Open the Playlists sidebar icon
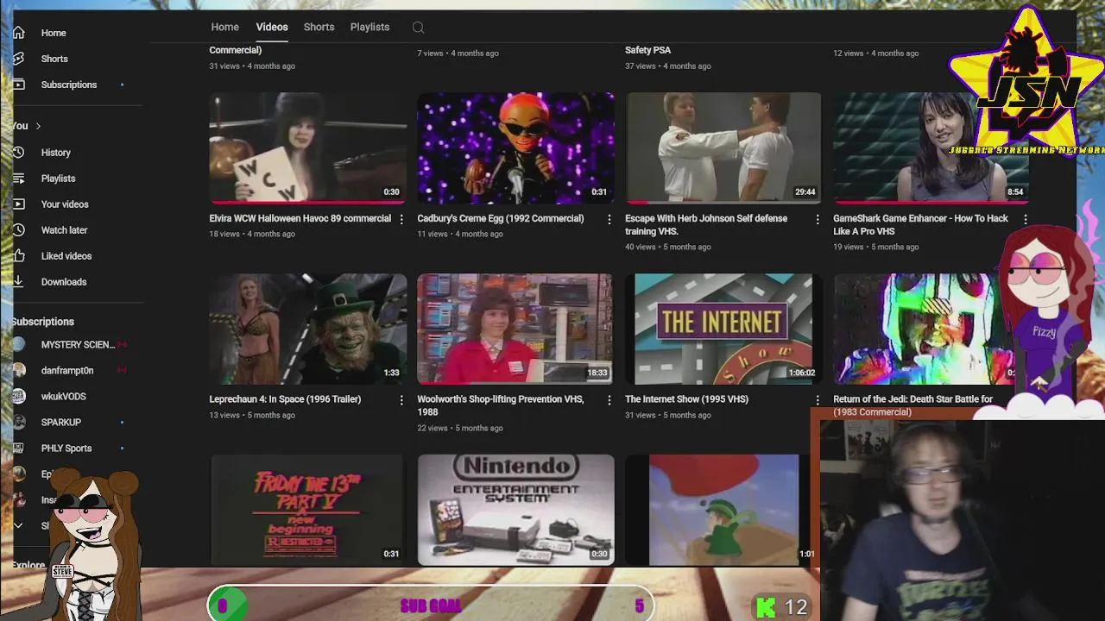This screenshot has height=621, width=1105. pyautogui.click(x=18, y=179)
